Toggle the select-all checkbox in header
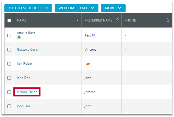The image size is (174, 117). click(x=9, y=21)
